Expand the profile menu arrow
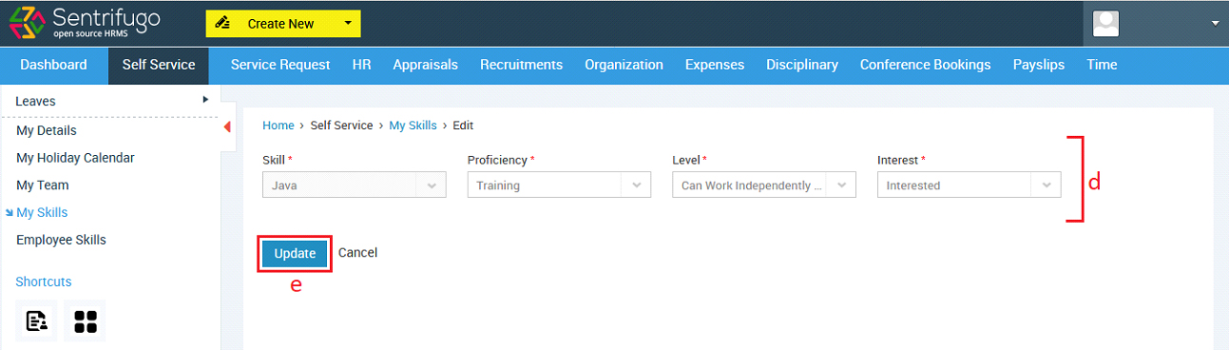Image resolution: width=1229 pixels, height=350 pixels. click(1215, 23)
